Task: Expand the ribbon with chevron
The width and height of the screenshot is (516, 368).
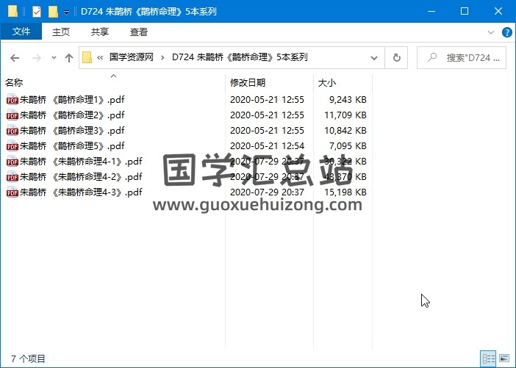Action: click(x=492, y=32)
